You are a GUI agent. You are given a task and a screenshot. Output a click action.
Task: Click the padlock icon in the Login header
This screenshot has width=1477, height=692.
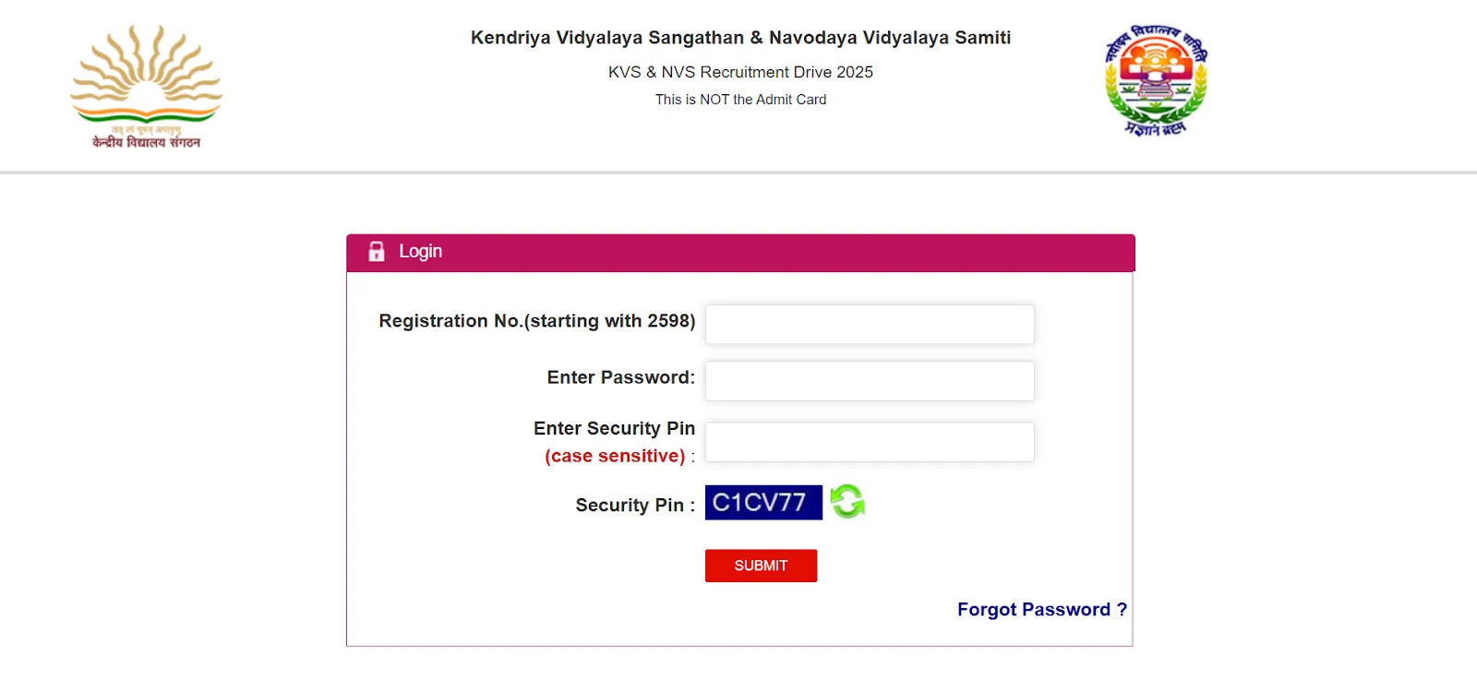click(x=377, y=250)
